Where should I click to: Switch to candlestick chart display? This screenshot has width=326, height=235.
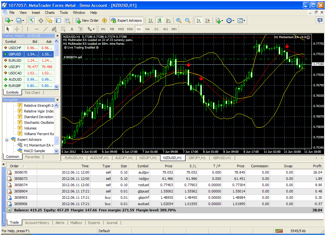point(160,20)
